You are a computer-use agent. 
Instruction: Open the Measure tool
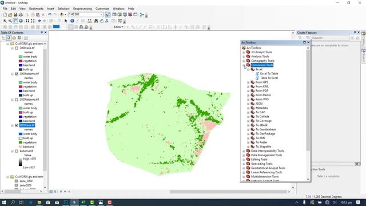[89, 21]
